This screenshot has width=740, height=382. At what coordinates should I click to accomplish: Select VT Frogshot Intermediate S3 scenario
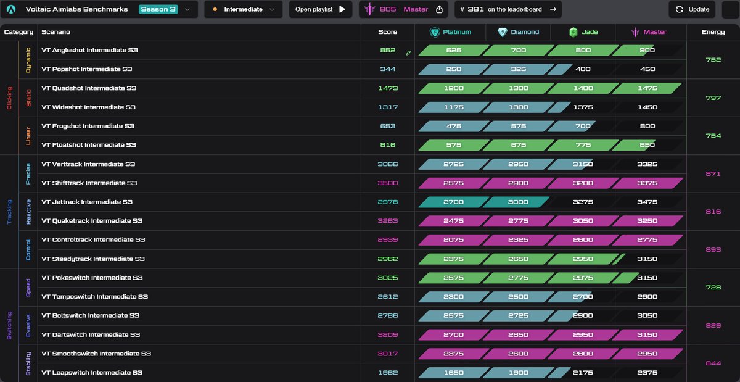pyautogui.click(x=88, y=126)
